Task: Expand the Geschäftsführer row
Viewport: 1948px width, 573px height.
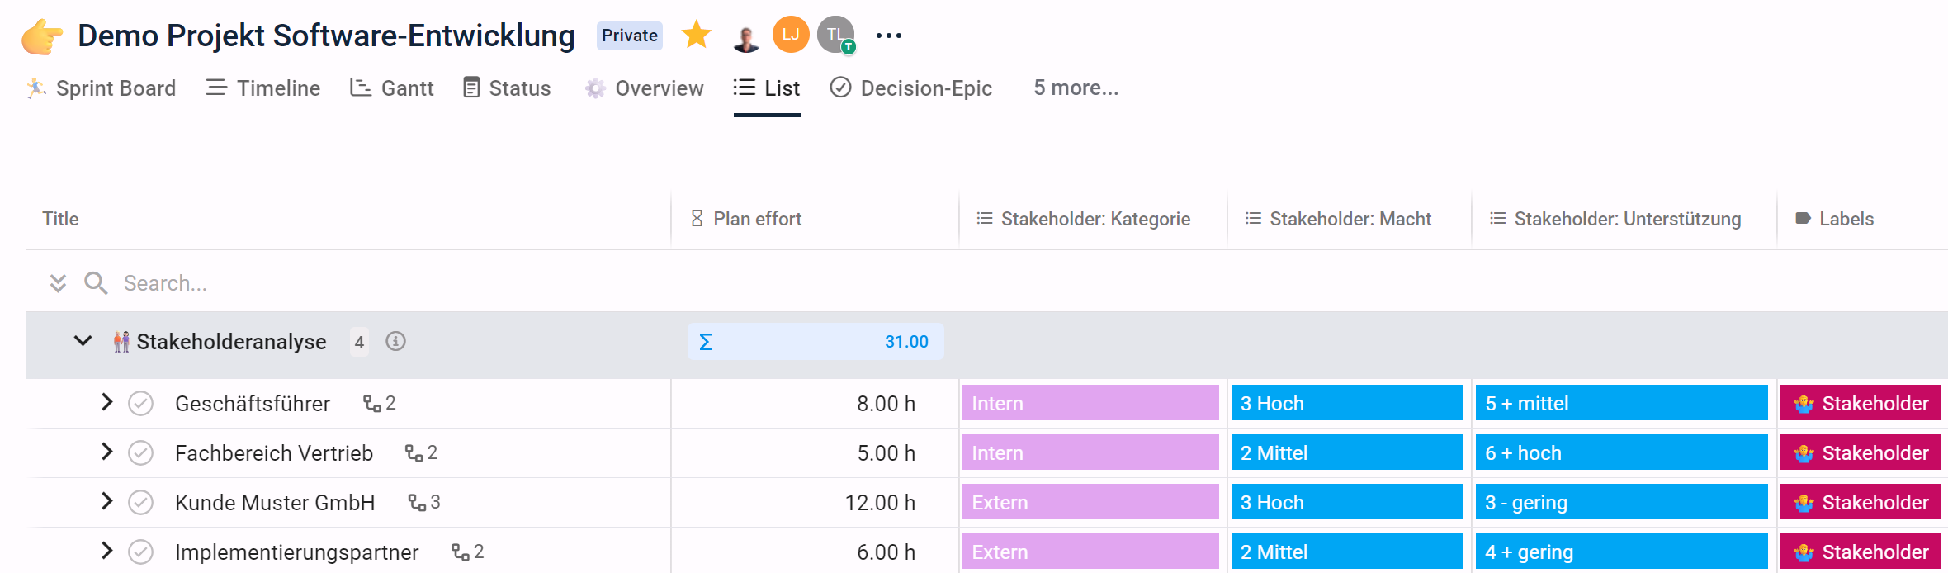Action: [106, 402]
